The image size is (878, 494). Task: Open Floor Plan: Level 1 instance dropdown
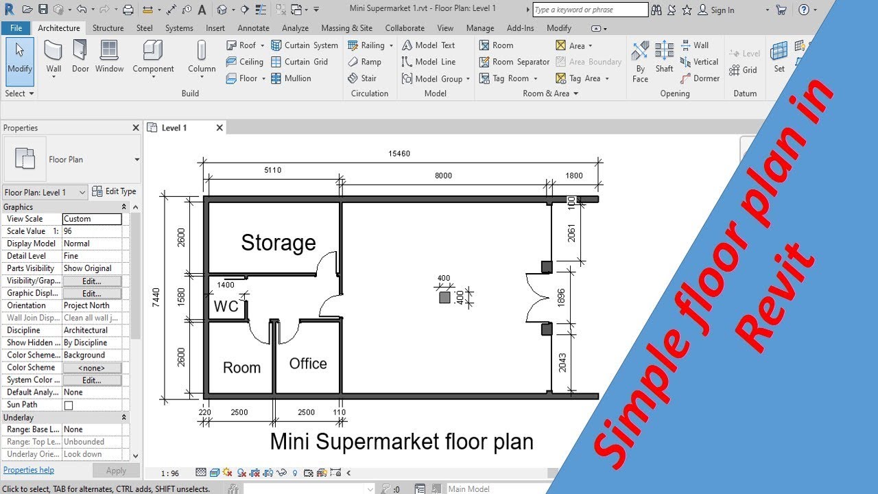point(45,193)
